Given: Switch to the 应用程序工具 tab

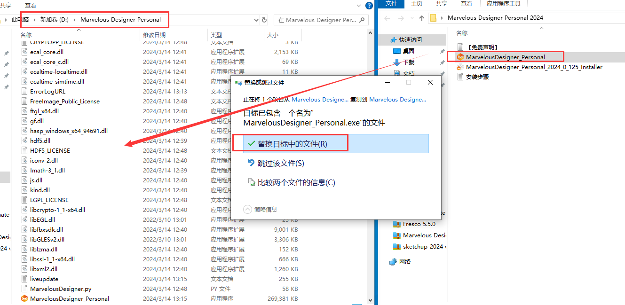Looking at the screenshot, I should coord(504,4).
